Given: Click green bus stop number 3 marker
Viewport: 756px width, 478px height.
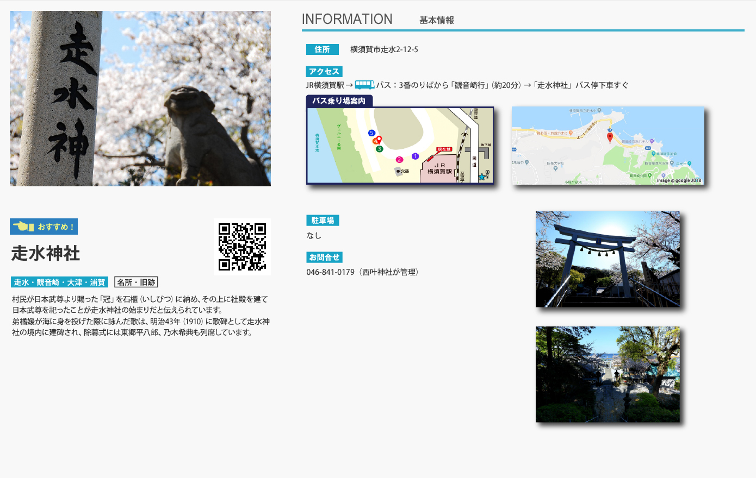Looking at the screenshot, I should click(x=380, y=149).
